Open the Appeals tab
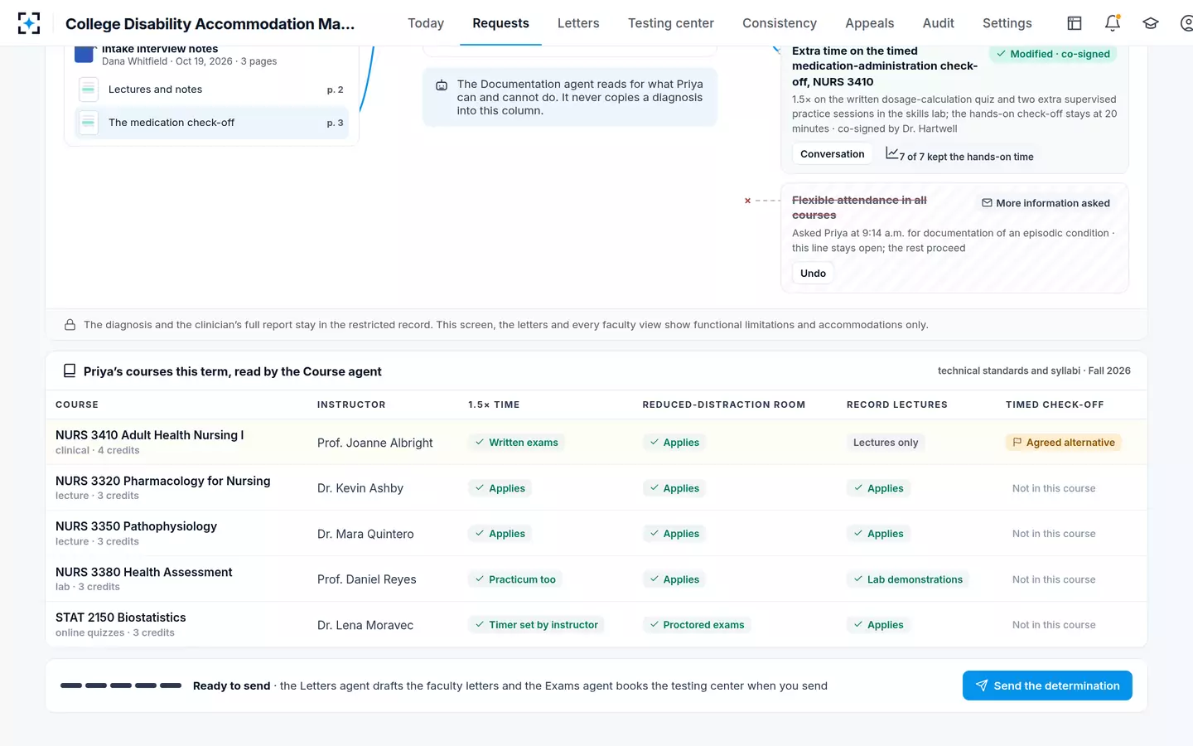Viewport: 1193px width, 746px height. tap(869, 23)
